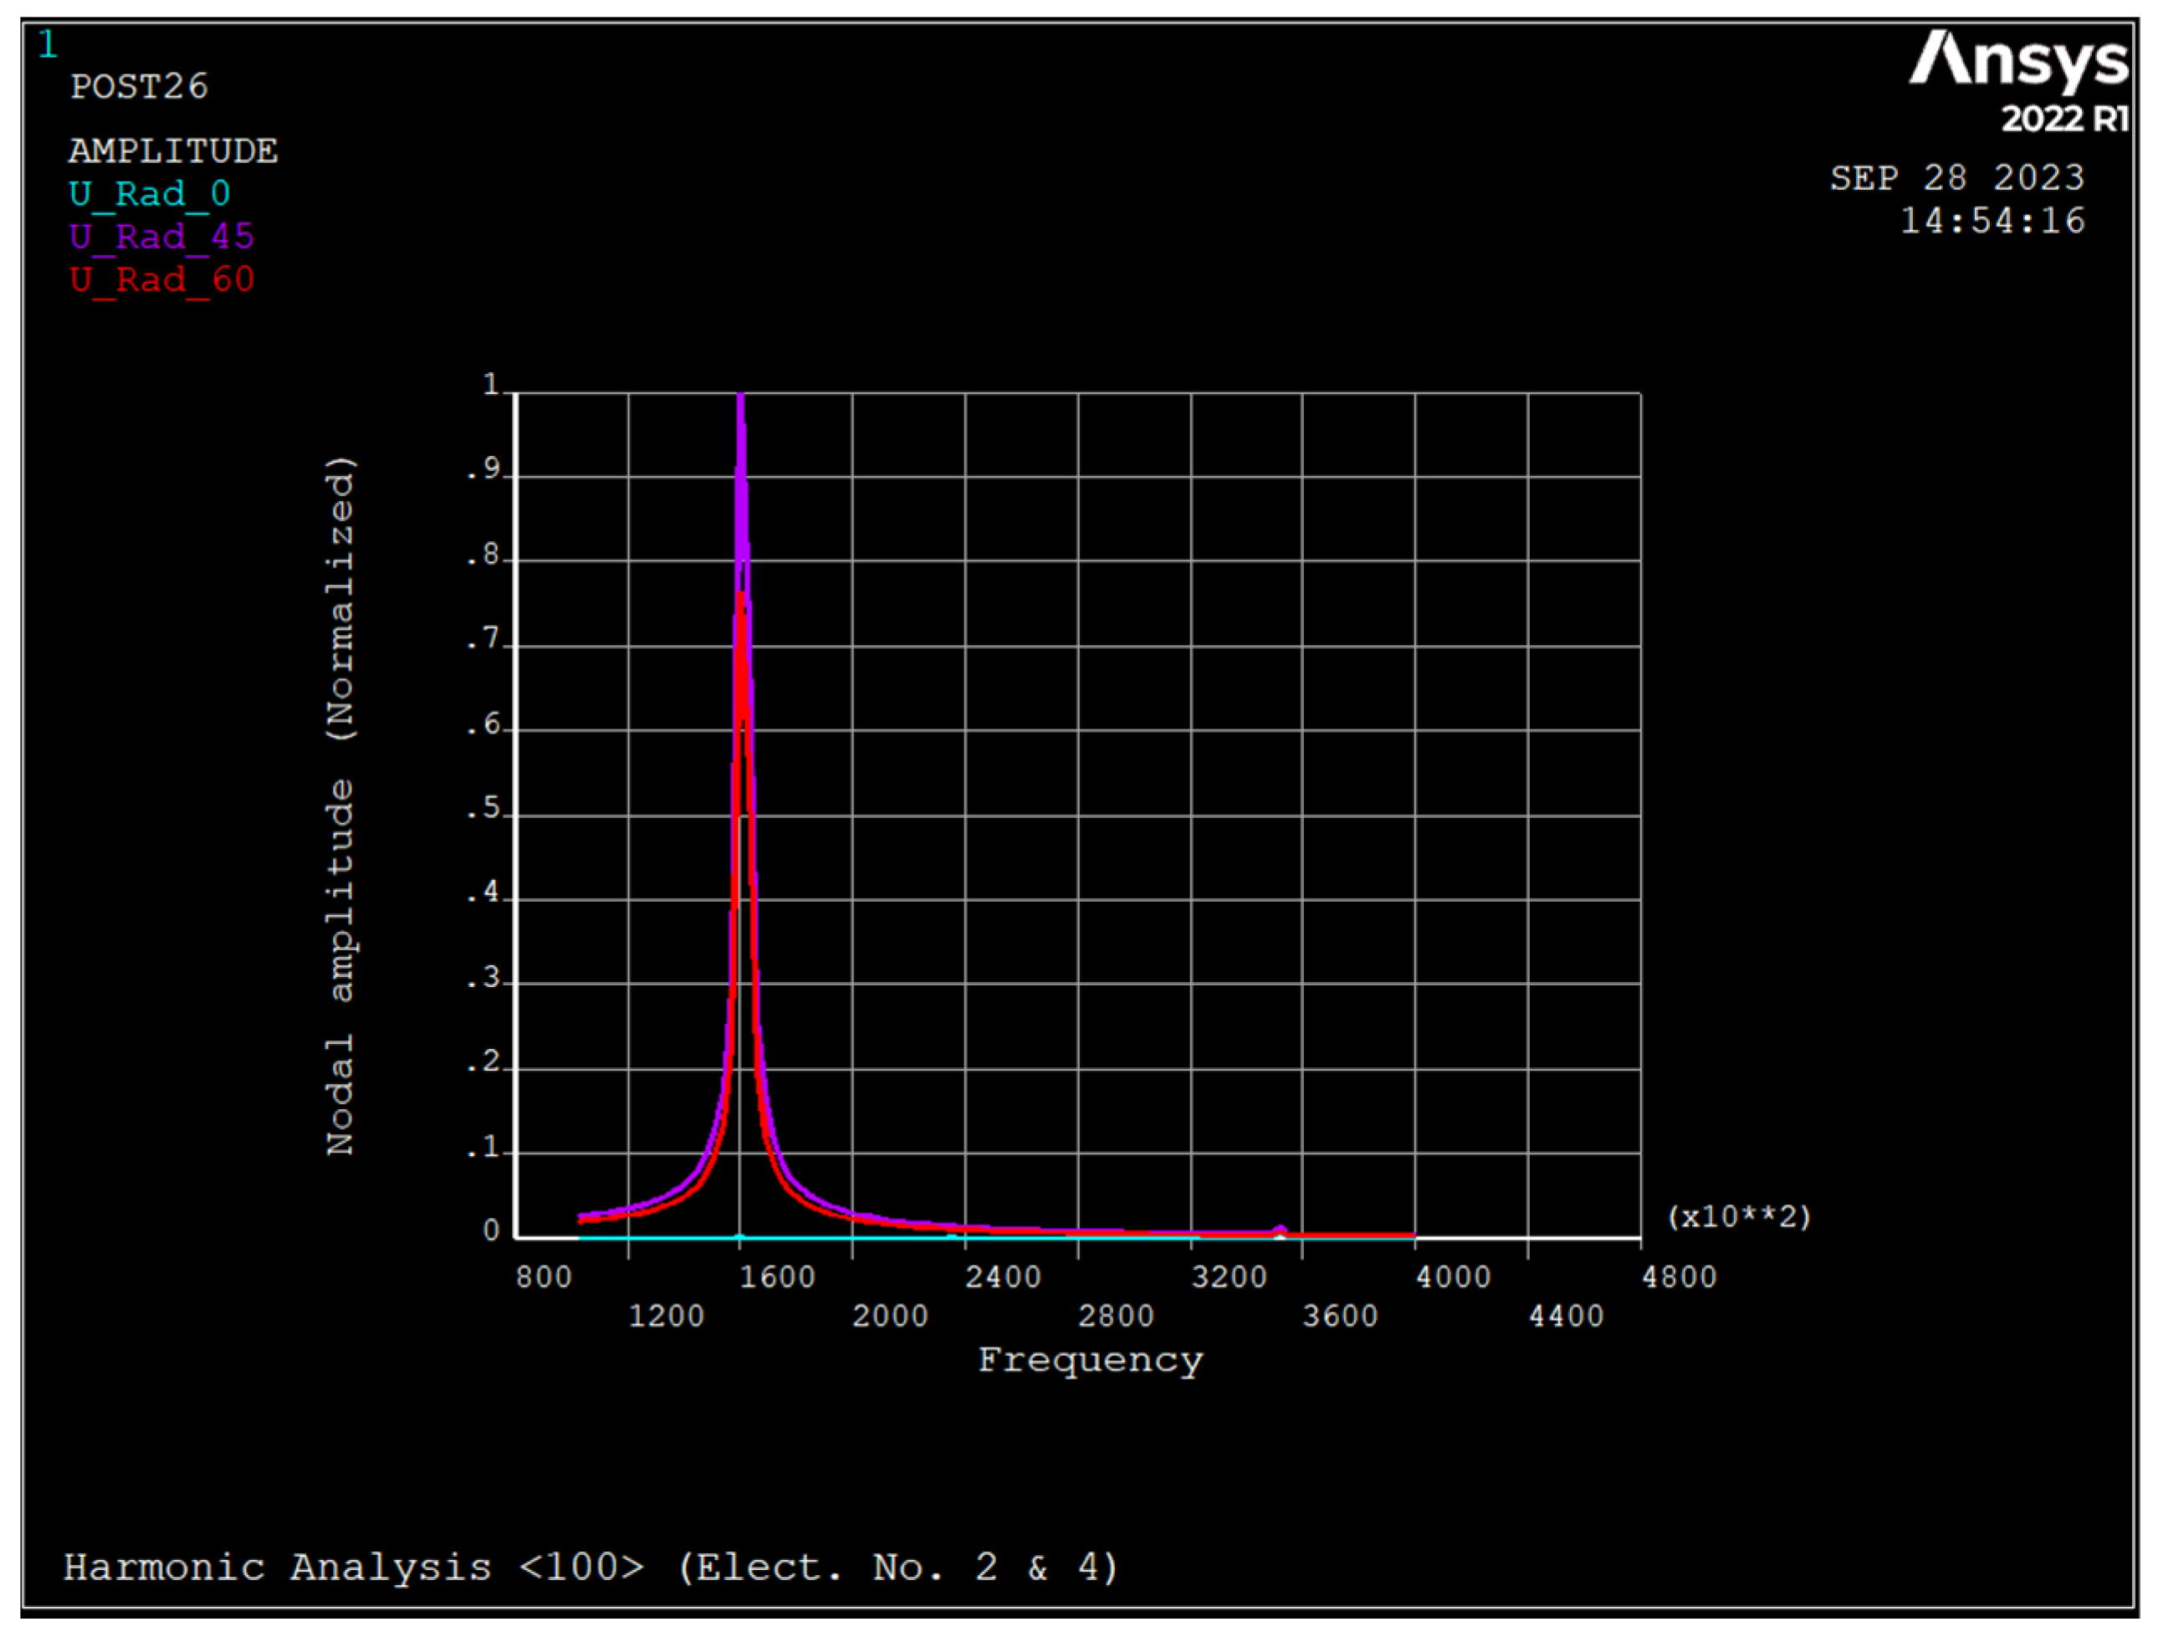Click the (x10**2) scale multiplier label
The height and width of the screenshot is (1637, 2163).
click(1739, 1216)
